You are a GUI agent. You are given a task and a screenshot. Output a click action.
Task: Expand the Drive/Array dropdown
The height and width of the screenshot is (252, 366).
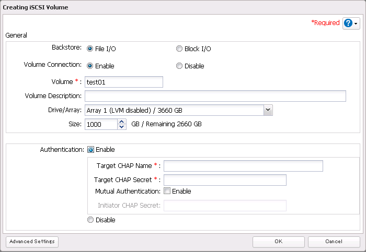tap(268, 110)
